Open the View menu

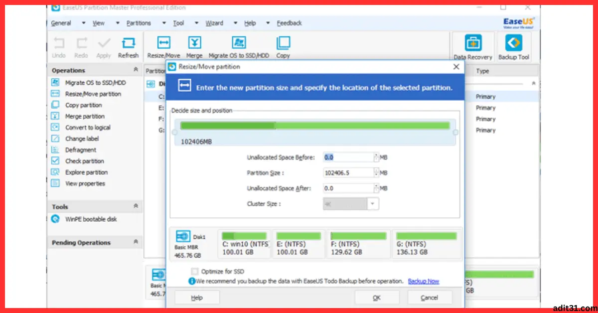click(99, 23)
